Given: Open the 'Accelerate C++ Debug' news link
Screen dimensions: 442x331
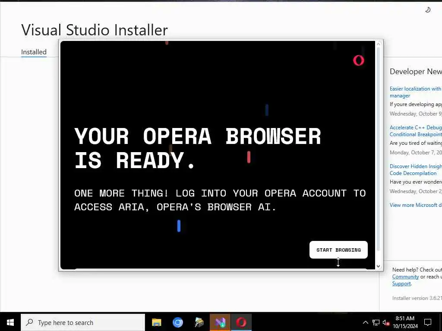Looking at the screenshot, I should coord(416,131).
